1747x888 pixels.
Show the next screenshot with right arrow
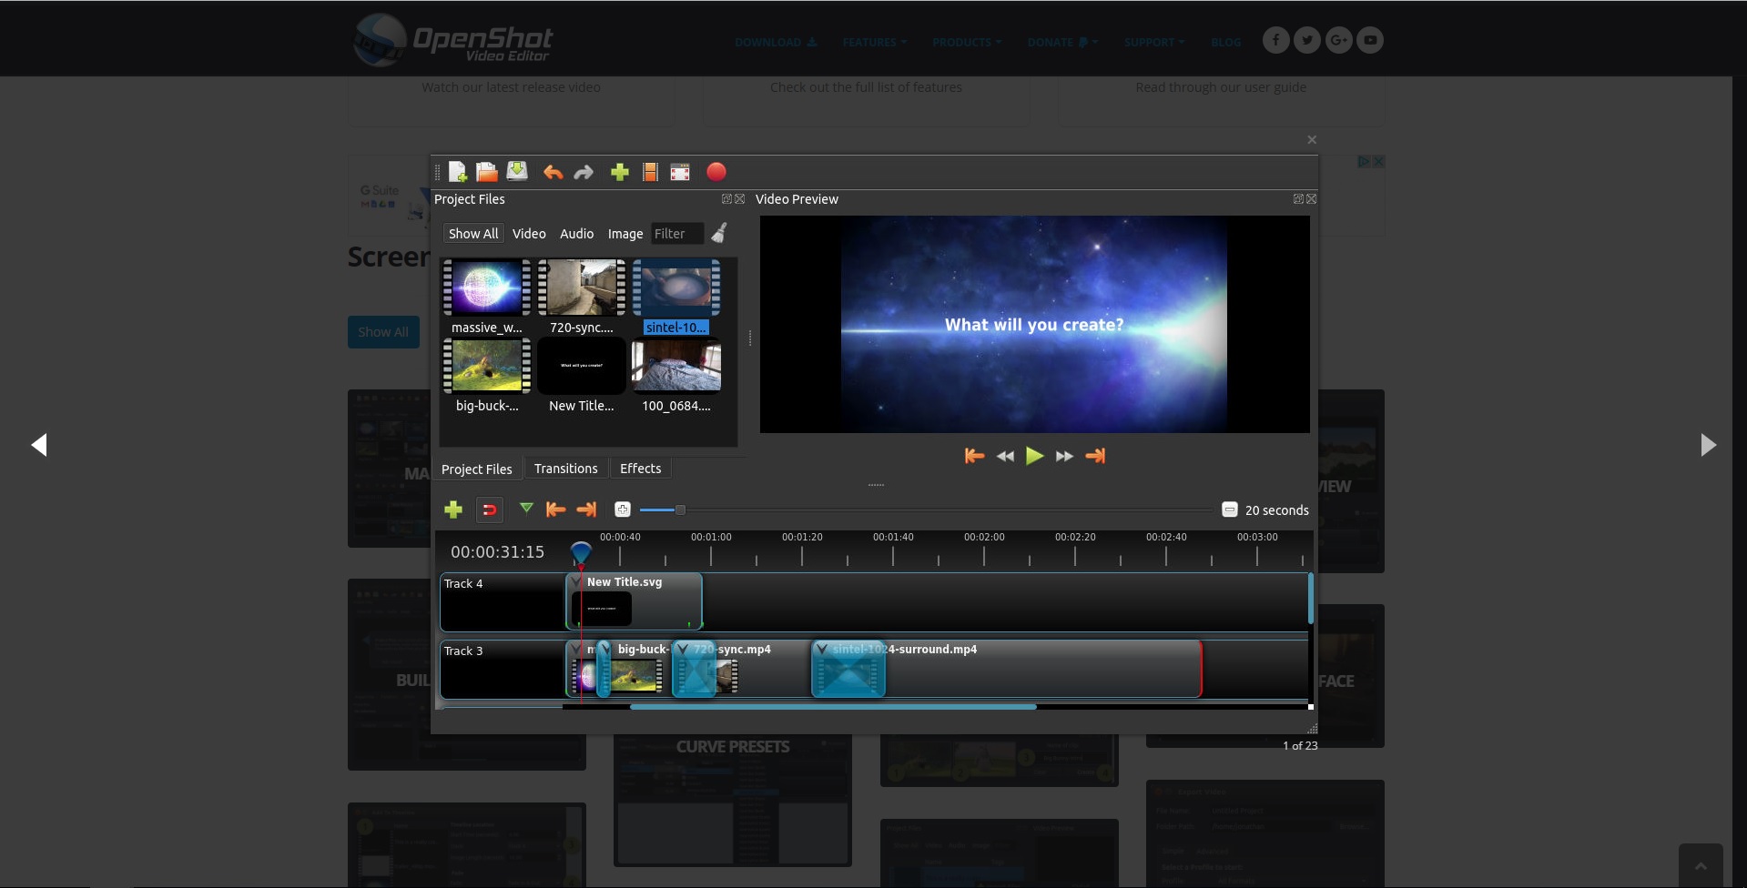tap(1708, 444)
